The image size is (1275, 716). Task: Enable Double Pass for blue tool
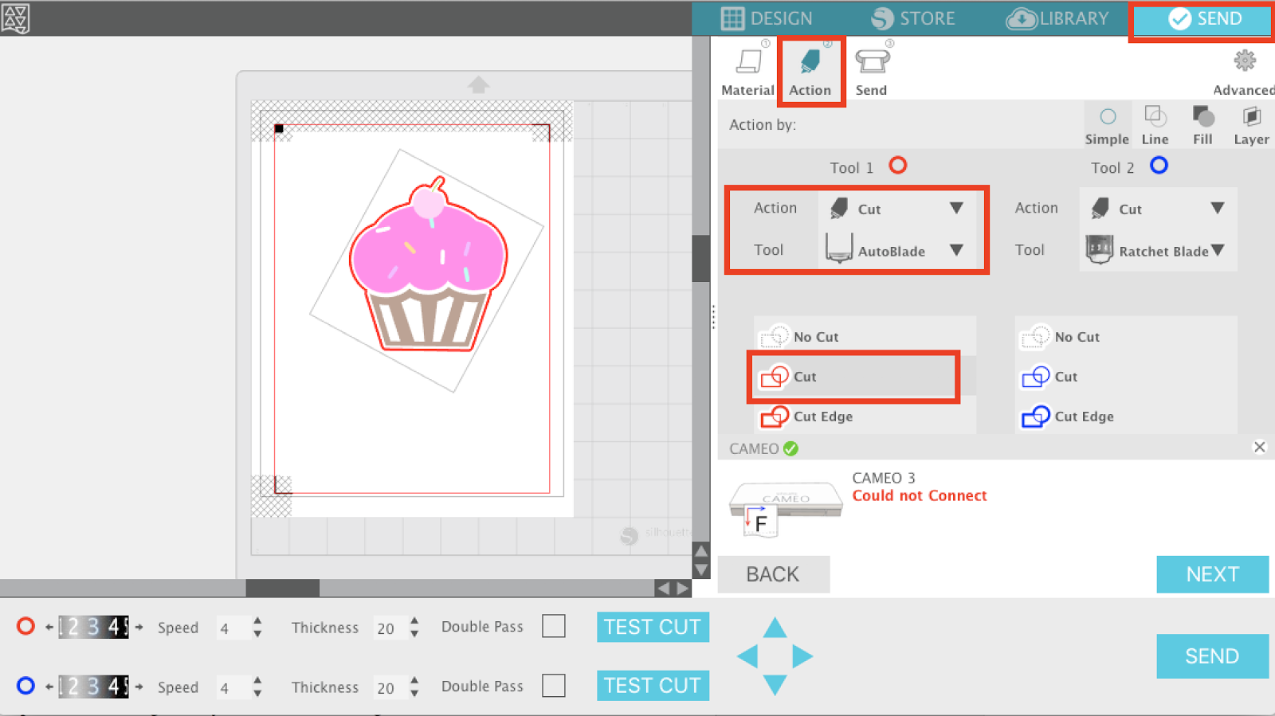pyautogui.click(x=554, y=686)
